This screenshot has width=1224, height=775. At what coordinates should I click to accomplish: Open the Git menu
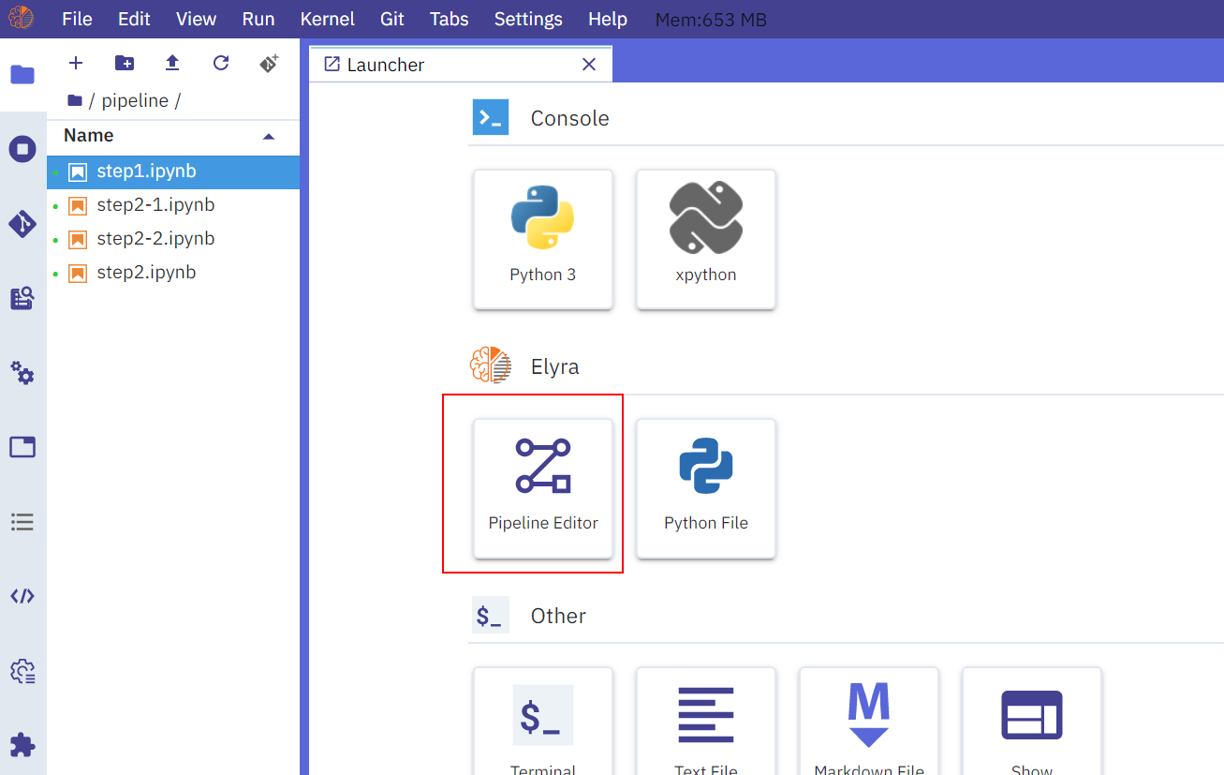coord(392,19)
